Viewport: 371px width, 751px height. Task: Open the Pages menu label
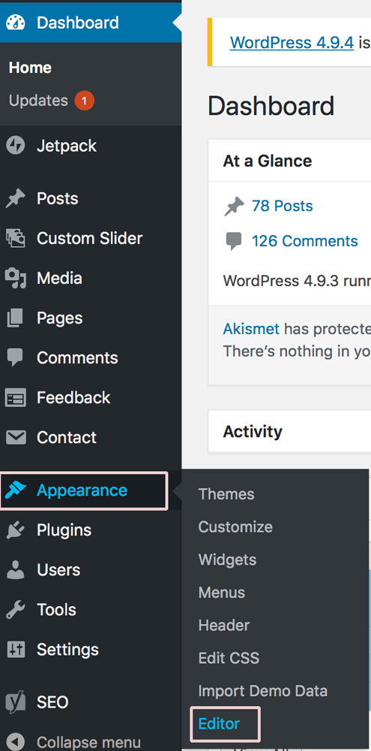click(60, 318)
